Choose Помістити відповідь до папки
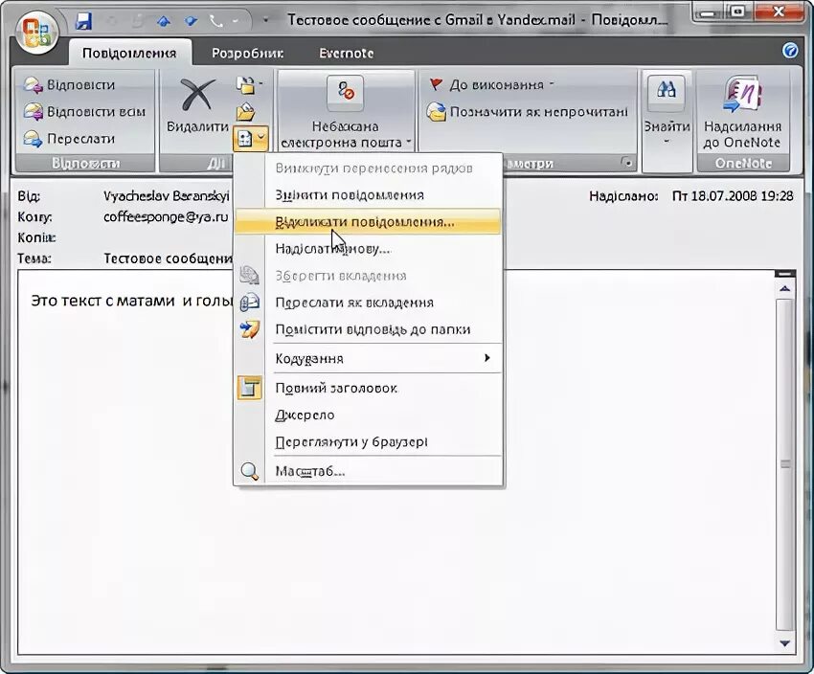Viewport: 814px width, 674px height. [x=368, y=329]
